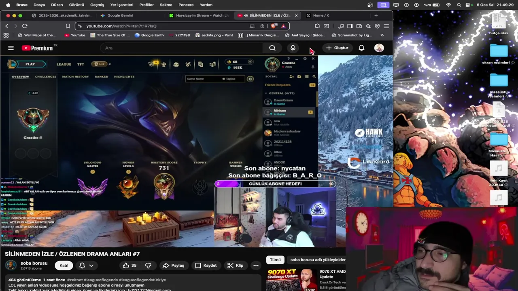Open the apps grid in bookmarks bar
The image size is (518, 291).
[x=6, y=35]
